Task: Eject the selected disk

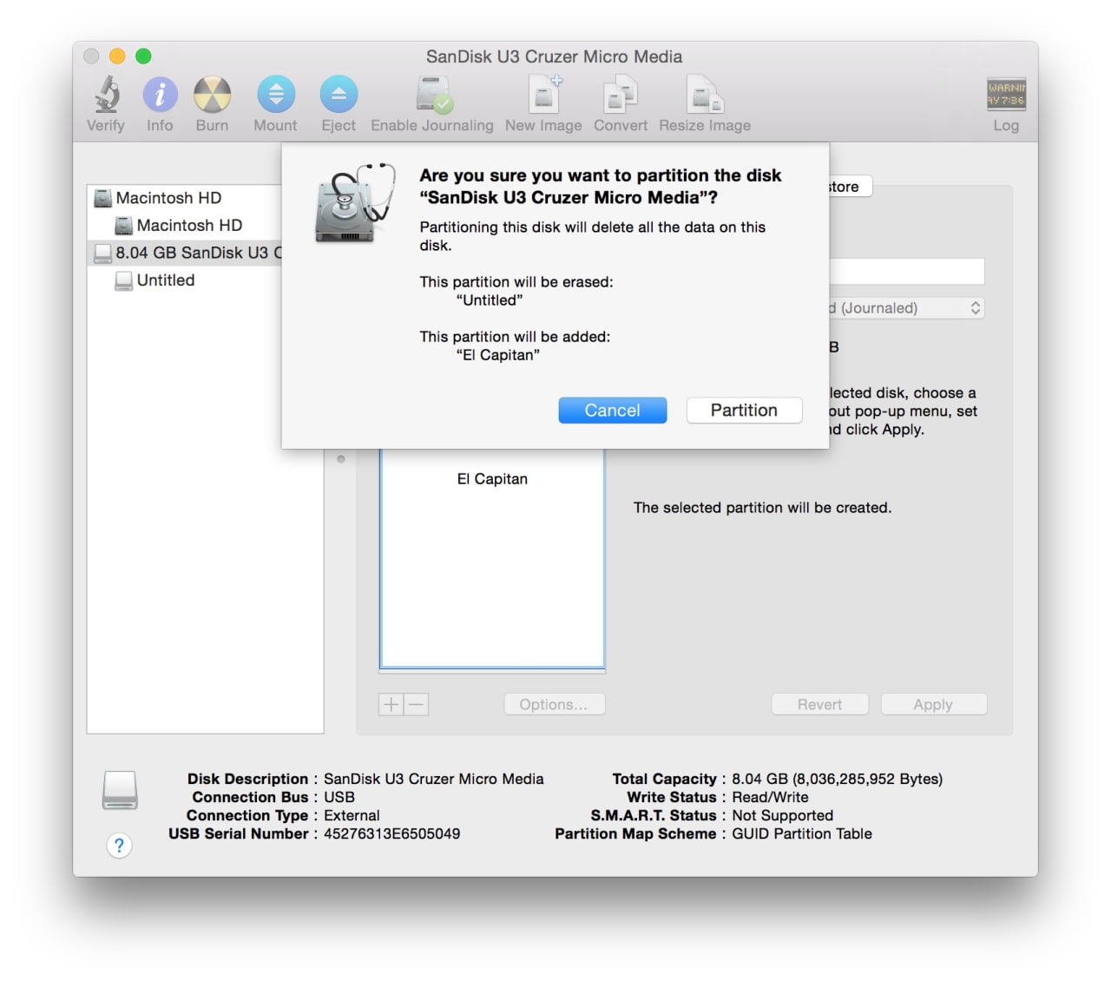Action: tap(339, 95)
